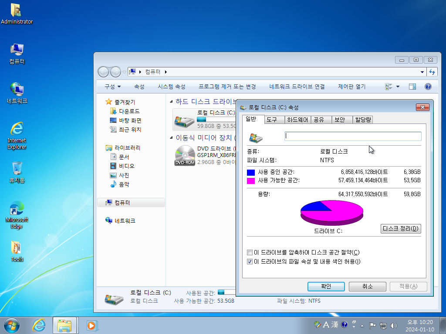The height and width of the screenshot is (334, 446).
Task: Open the 휴지통 recycle bin icon
Action: click(17, 172)
